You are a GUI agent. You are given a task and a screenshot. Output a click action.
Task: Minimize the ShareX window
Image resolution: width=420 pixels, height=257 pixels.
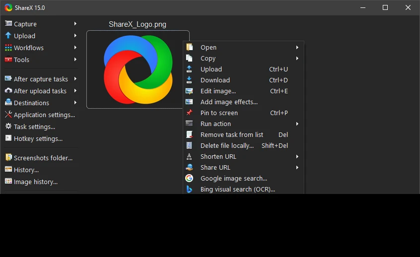point(363,7)
